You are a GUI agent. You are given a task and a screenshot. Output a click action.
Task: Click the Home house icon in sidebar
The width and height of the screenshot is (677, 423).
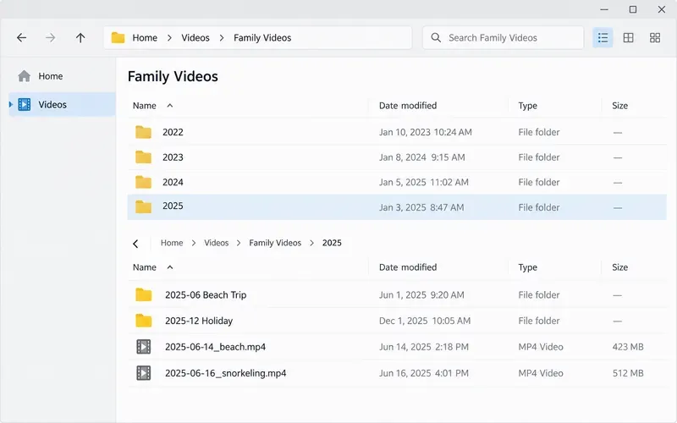click(x=25, y=76)
